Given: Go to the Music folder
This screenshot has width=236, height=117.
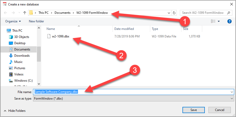Looking at the screenshot, I should point(18,62).
